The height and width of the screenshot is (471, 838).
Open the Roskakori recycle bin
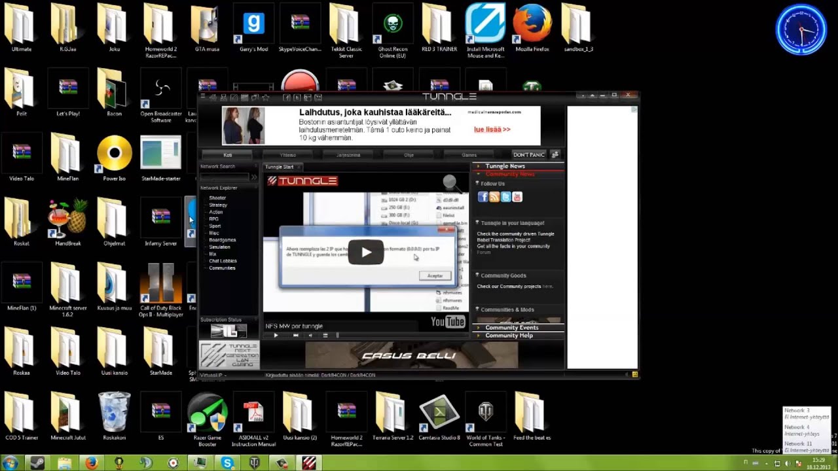click(x=114, y=416)
